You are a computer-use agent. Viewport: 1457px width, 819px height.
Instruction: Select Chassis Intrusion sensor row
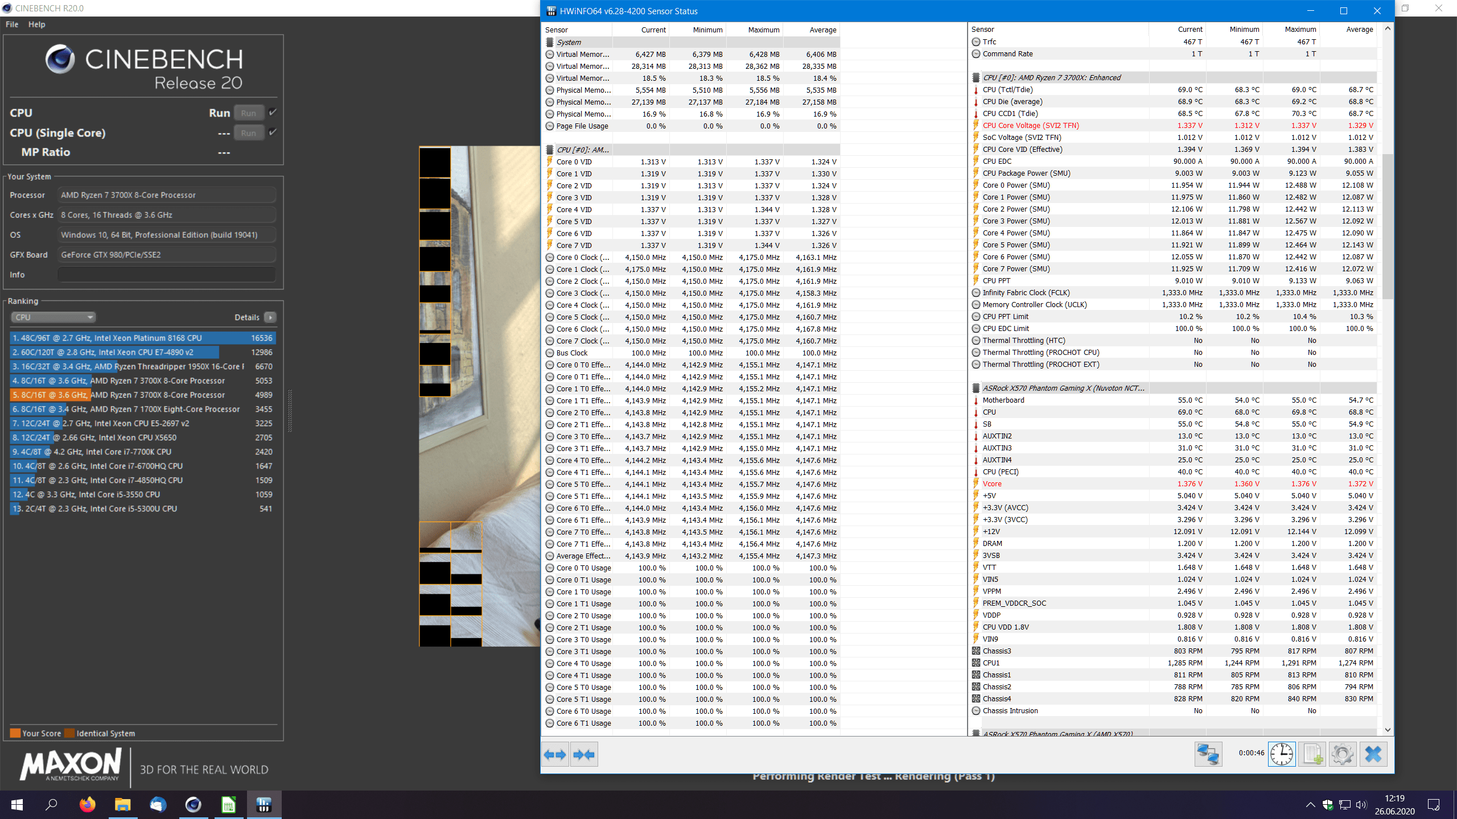(1173, 711)
